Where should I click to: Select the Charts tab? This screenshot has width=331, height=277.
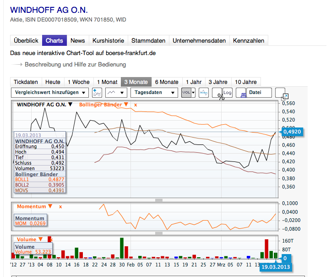pos(54,40)
